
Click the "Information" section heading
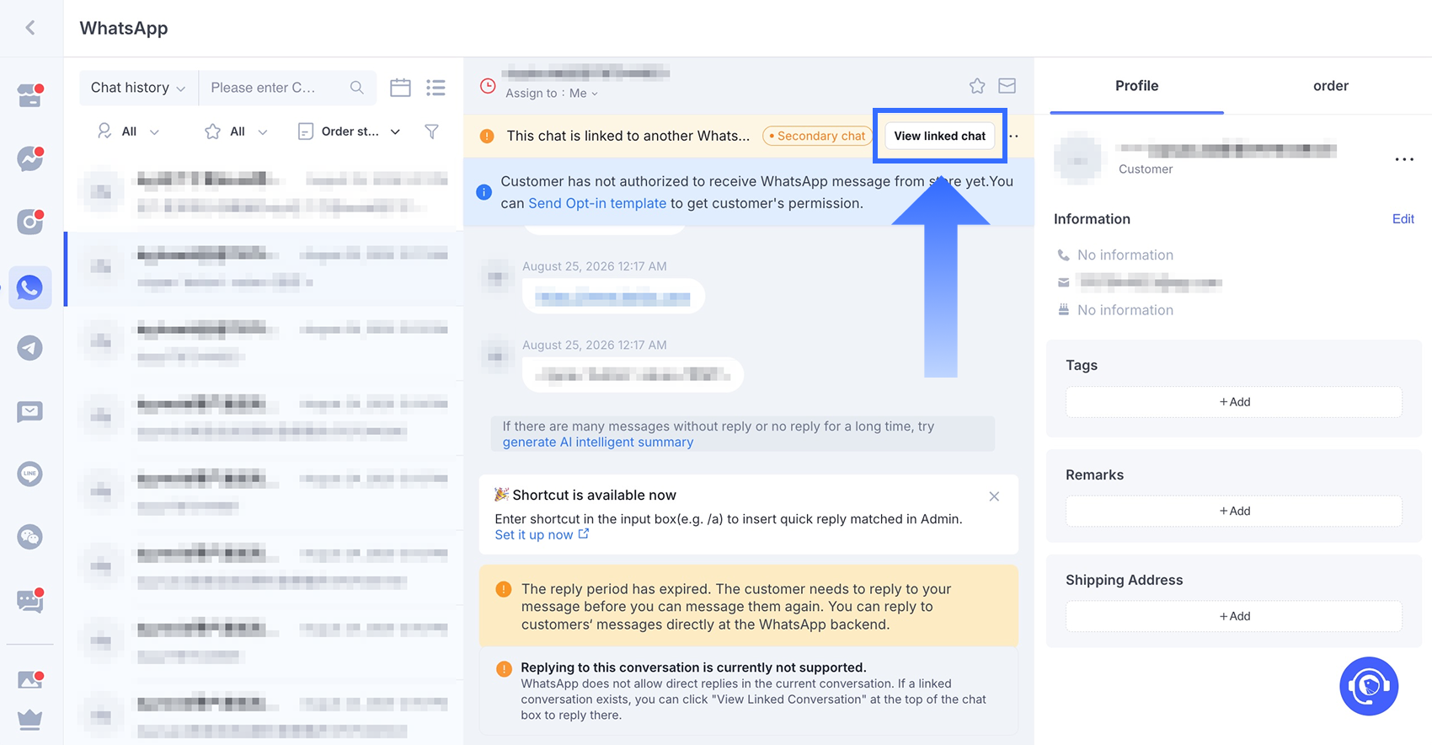tap(1092, 219)
